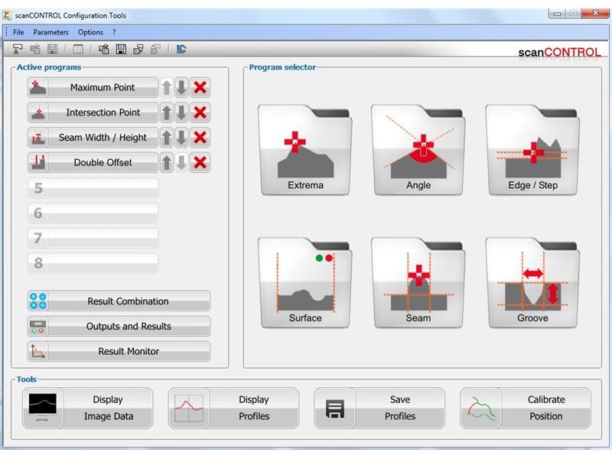Viewport: 612px width, 459px height.
Task: Select empty program slot 5
Action: 93,188
